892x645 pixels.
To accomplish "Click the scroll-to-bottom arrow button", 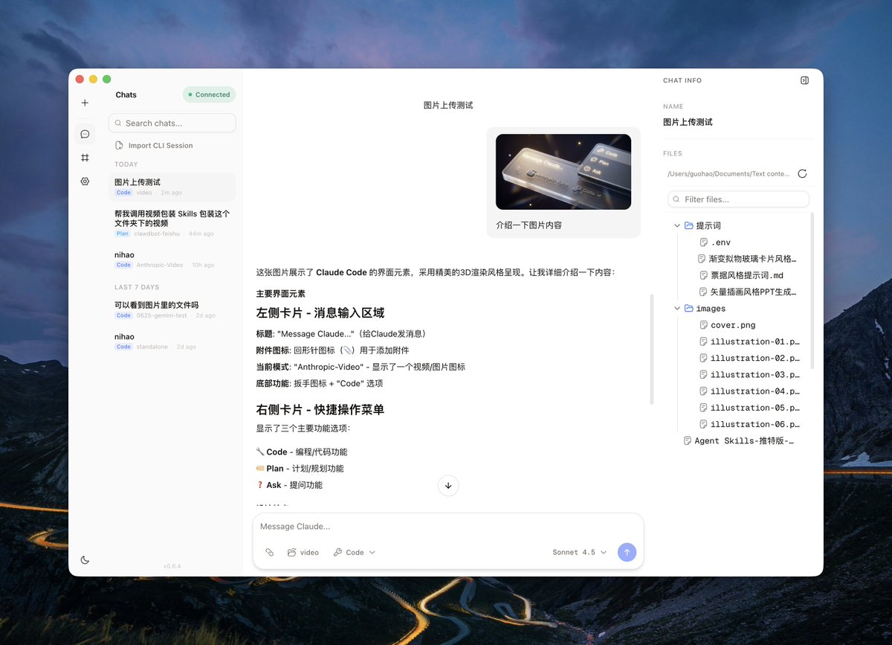I will pyautogui.click(x=448, y=485).
